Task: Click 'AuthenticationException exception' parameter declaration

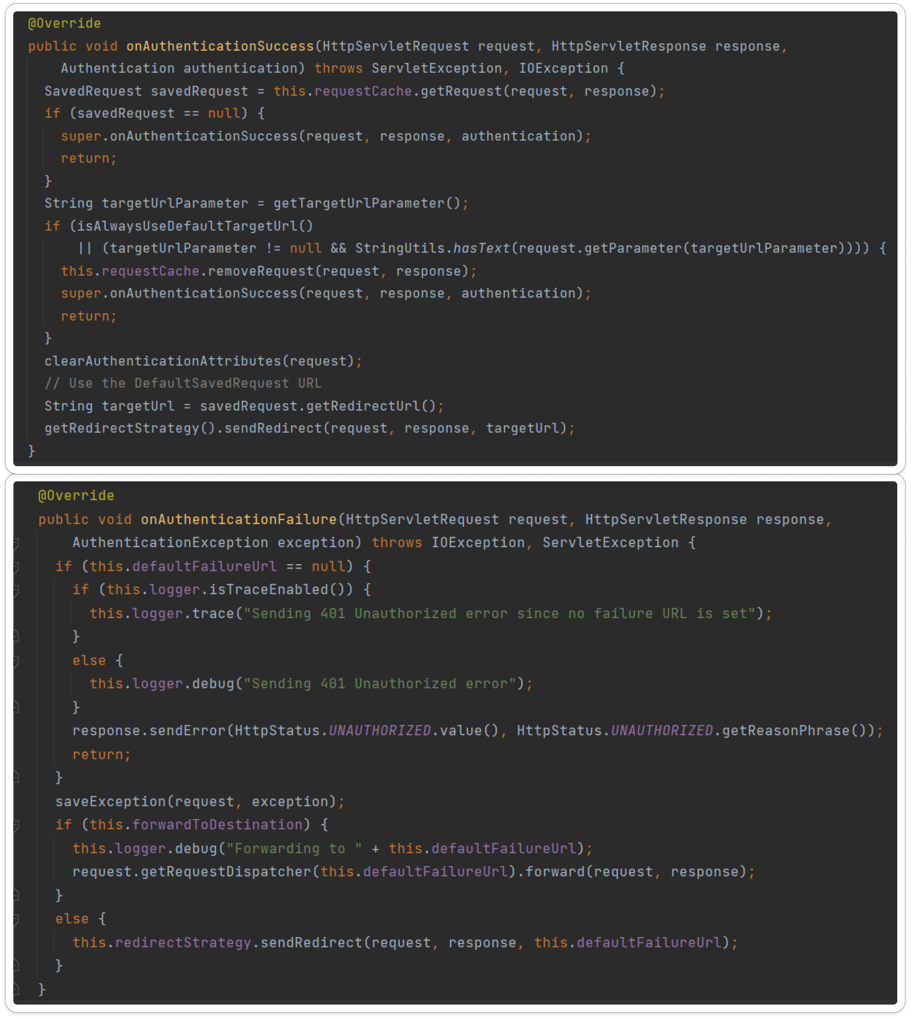Action: pos(213,543)
